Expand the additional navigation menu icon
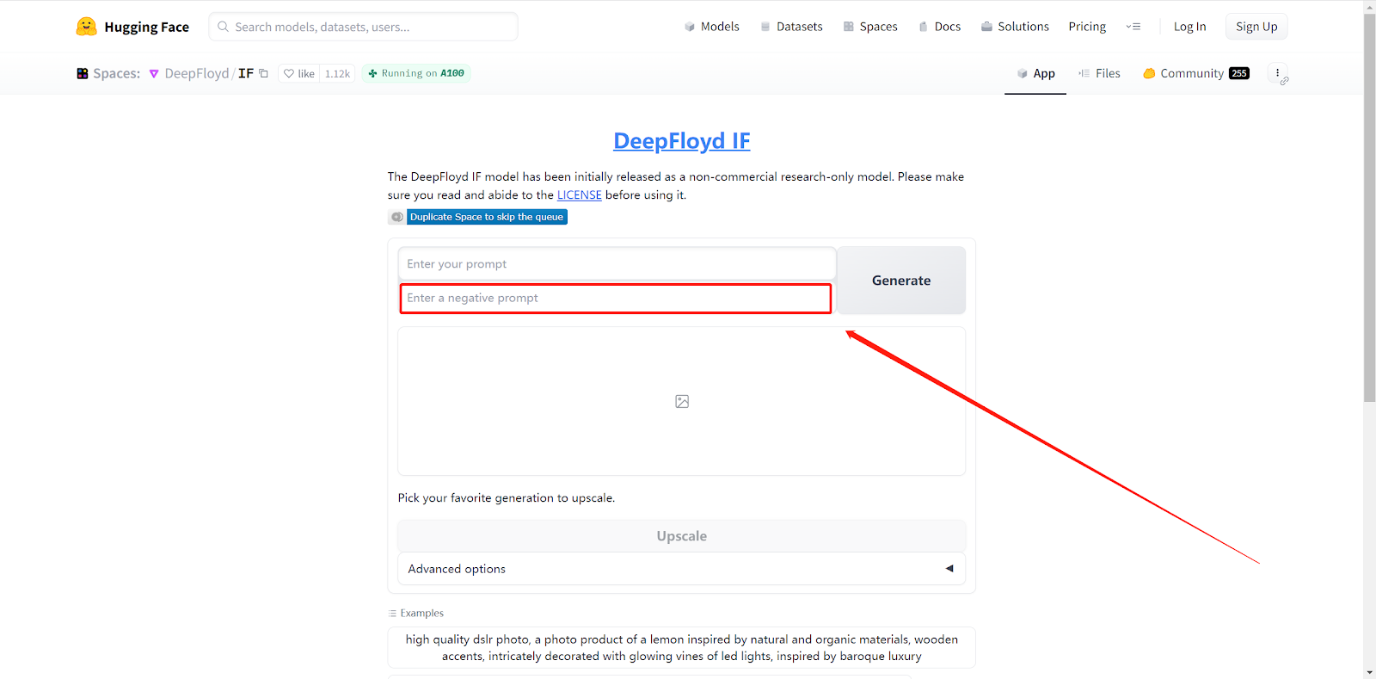The width and height of the screenshot is (1376, 679). click(x=1133, y=27)
